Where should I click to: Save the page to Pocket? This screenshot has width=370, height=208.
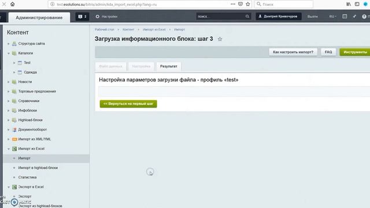240,4
